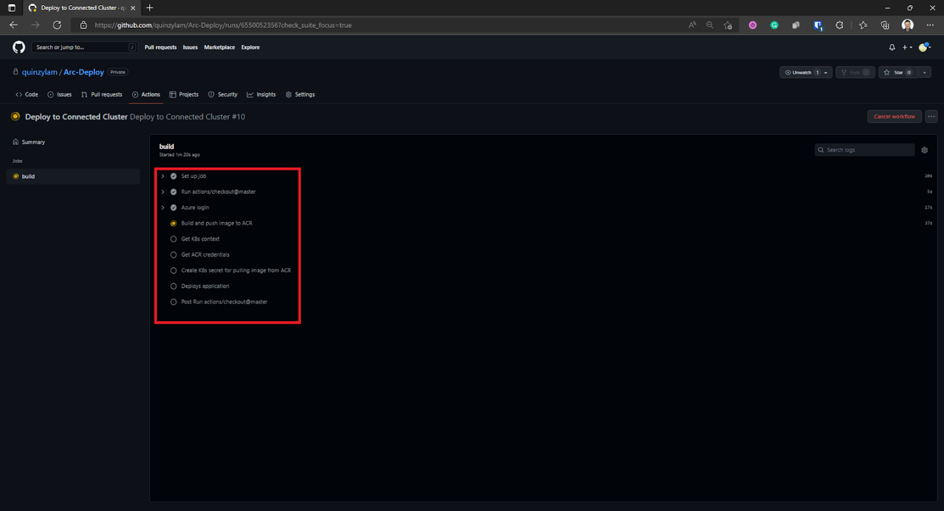Viewport: 944px width, 511px height.
Task: Open the Grammarly extension icon
Action: point(774,25)
